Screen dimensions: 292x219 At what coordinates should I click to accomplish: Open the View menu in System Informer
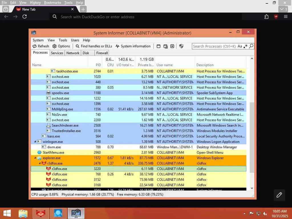(51, 40)
